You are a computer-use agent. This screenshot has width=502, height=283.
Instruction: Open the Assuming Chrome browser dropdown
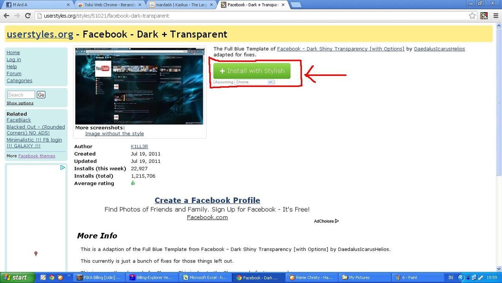254,82
